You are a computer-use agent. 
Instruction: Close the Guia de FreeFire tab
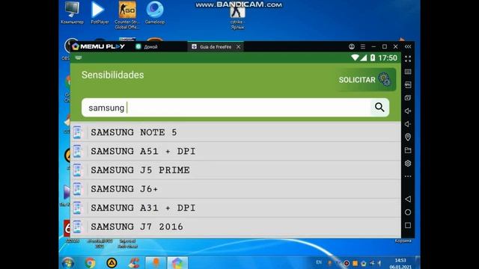(x=238, y=46)
